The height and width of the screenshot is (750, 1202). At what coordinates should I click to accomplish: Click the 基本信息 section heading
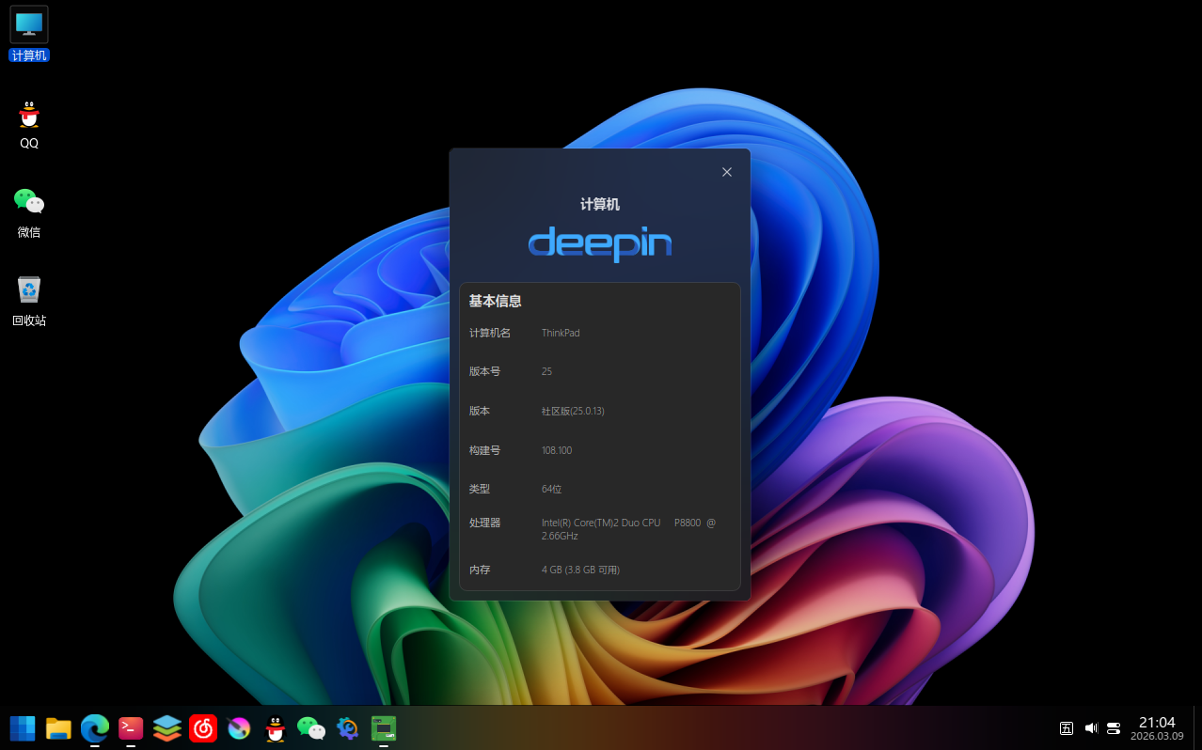(496, 301)
